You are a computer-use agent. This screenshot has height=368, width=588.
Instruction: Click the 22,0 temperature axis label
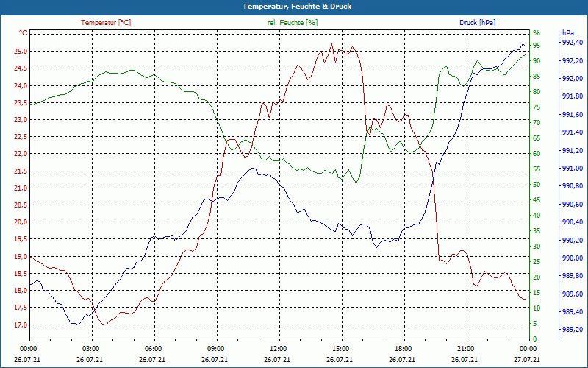(21, 154)
